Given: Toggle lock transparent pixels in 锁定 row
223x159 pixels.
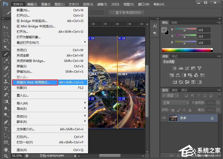Looking at the screenshot, I should tap(173, 110).
